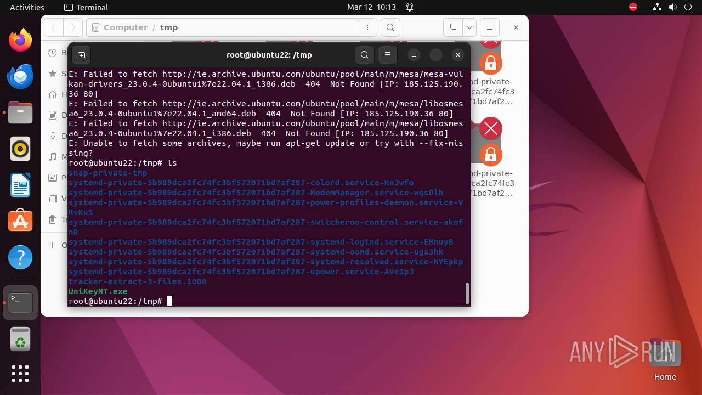702x395 pixels.
Task: Open the Trash in the dock
Action: point(20,338)
